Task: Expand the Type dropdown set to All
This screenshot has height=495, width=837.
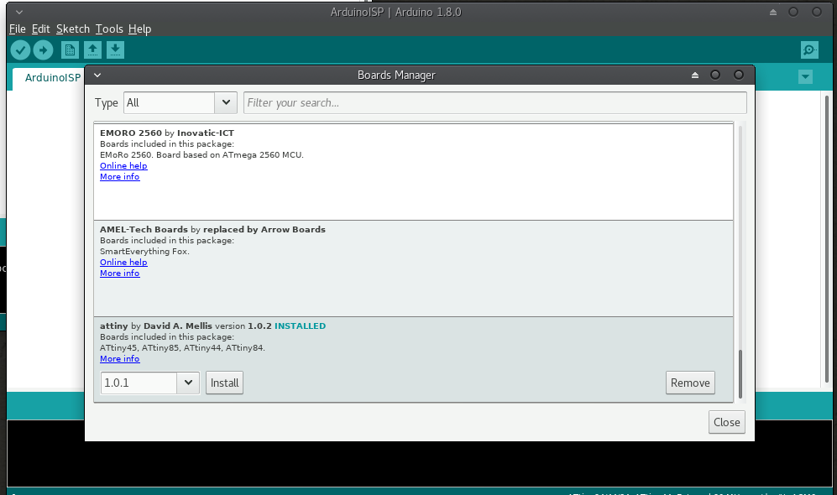Action: point(180,103)
